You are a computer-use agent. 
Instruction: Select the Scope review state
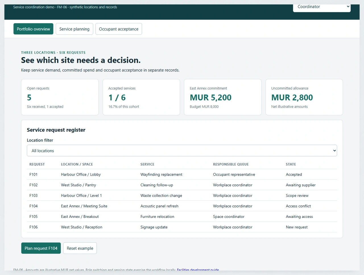[297, 195]
